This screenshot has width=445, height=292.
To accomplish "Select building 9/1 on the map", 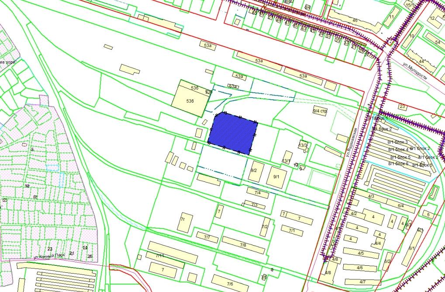I will click(x=276, y=177).
